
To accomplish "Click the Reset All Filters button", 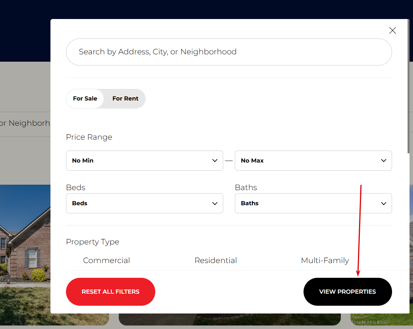I will [111, 292].
